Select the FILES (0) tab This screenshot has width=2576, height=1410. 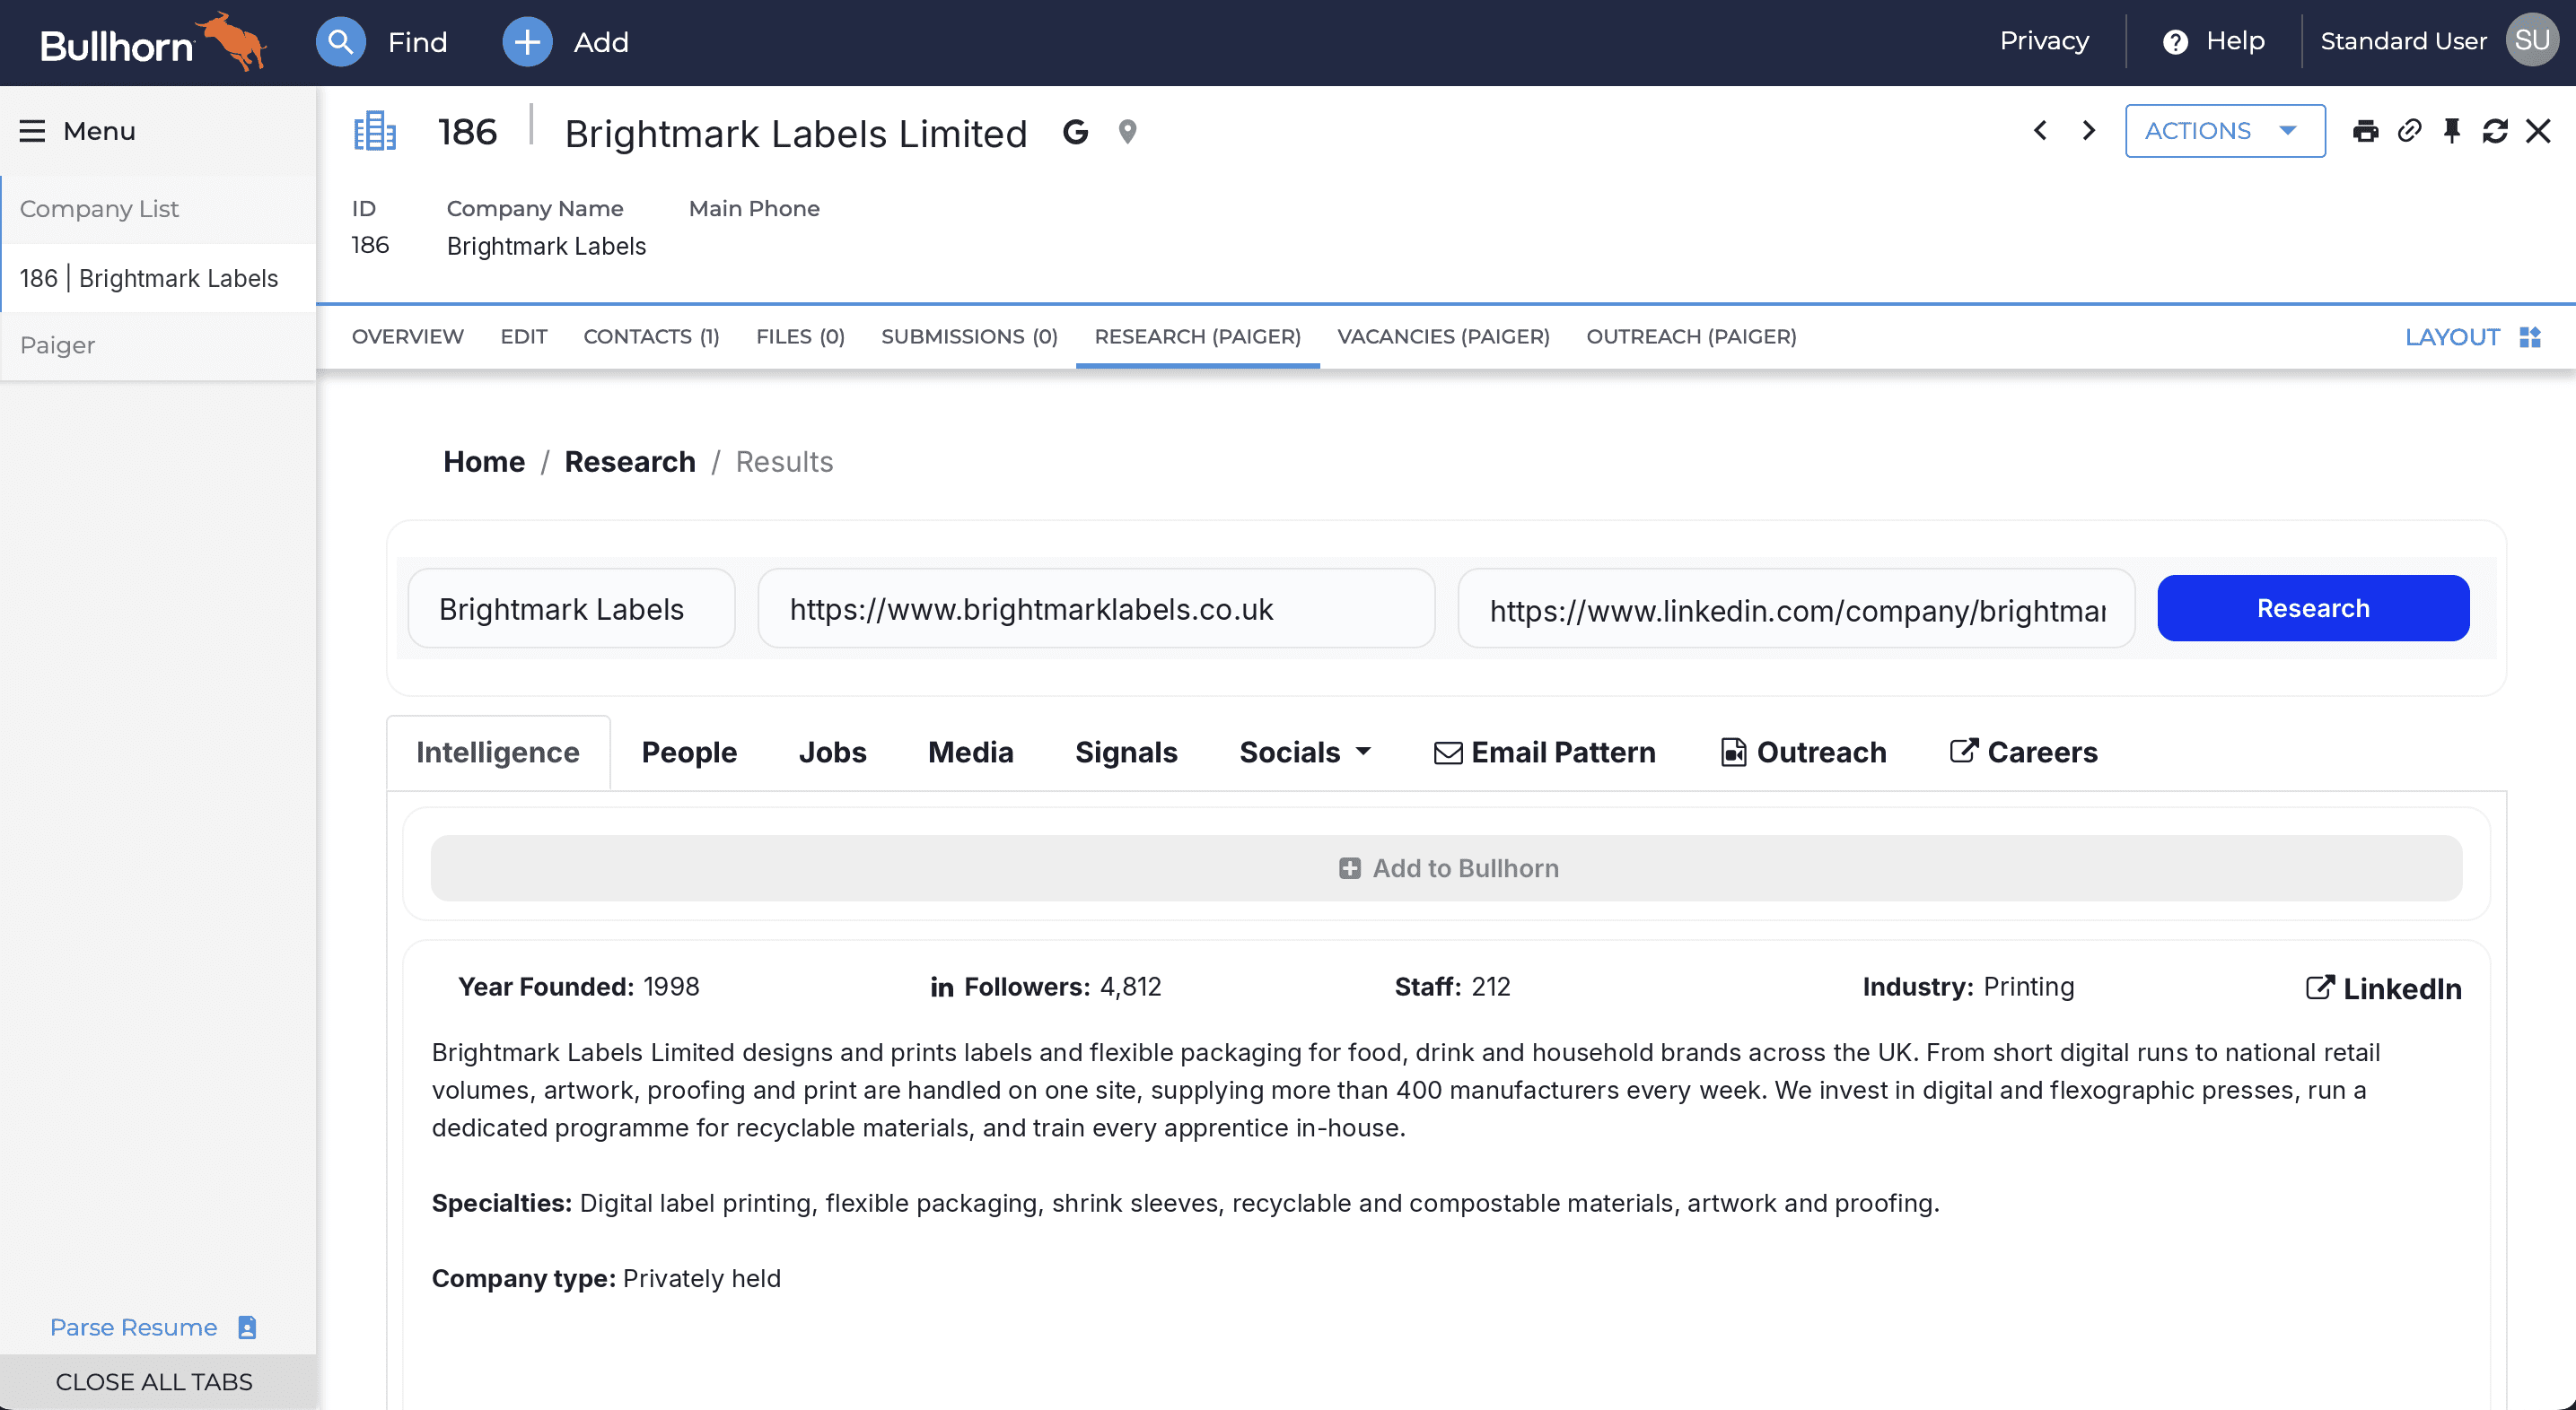(800, 336)
